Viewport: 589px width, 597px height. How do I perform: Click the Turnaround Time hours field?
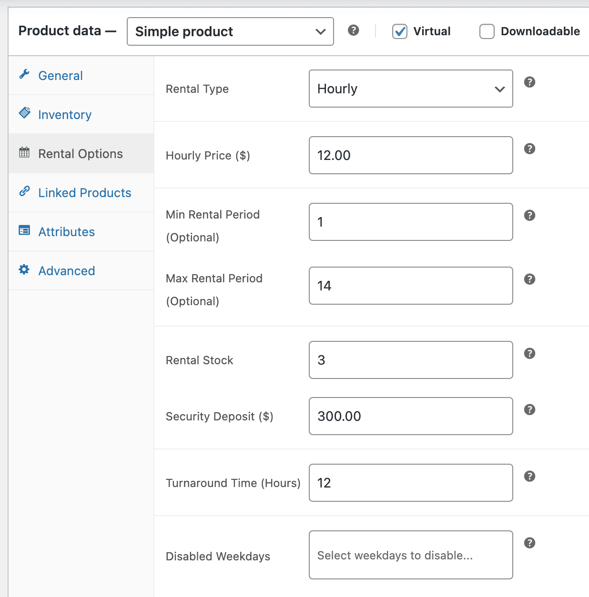[x=411, y=483]
